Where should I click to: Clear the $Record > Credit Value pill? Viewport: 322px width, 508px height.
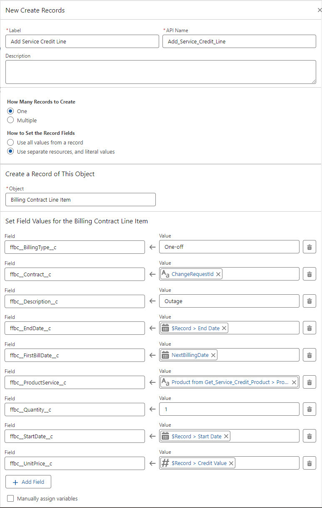(231, 463)
